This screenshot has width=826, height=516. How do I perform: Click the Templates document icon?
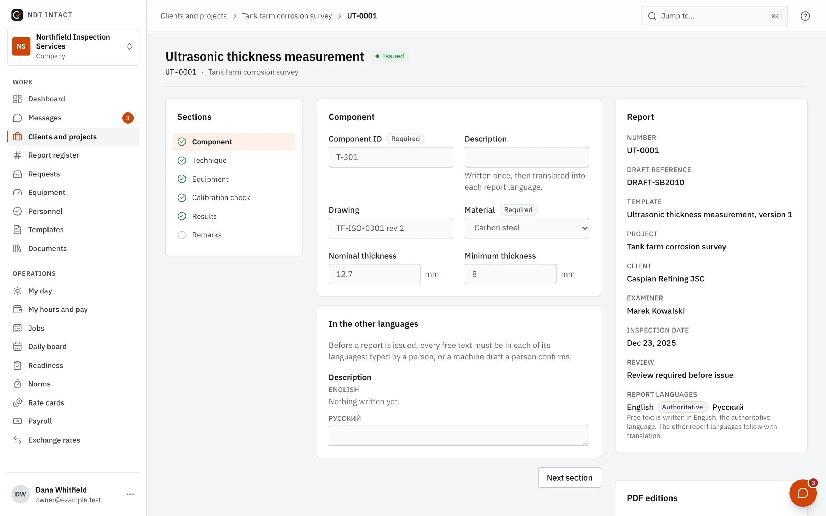[18, 230]
